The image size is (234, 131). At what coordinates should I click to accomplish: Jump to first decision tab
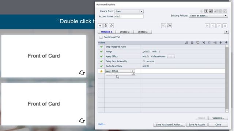[207, 26]
